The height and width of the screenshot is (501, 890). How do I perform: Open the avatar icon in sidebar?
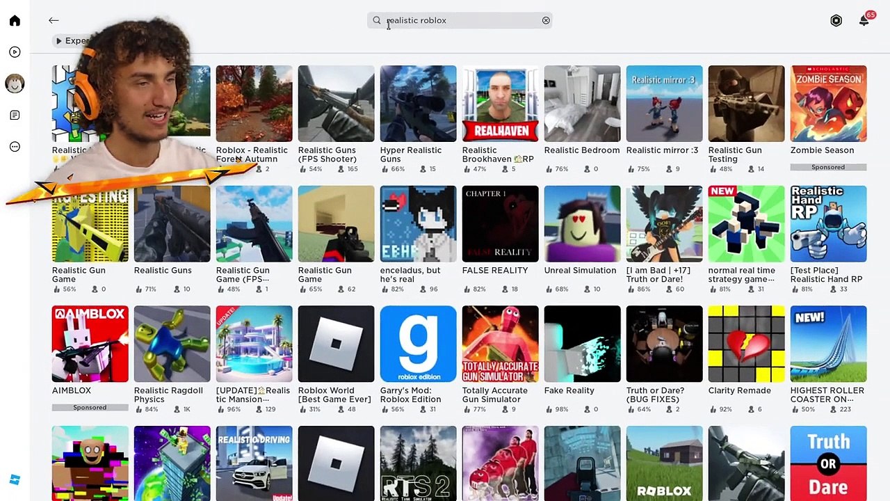click(x=15, y=83)
